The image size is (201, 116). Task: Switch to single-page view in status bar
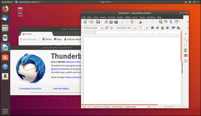pyautogui.click(x=166, y=107)
